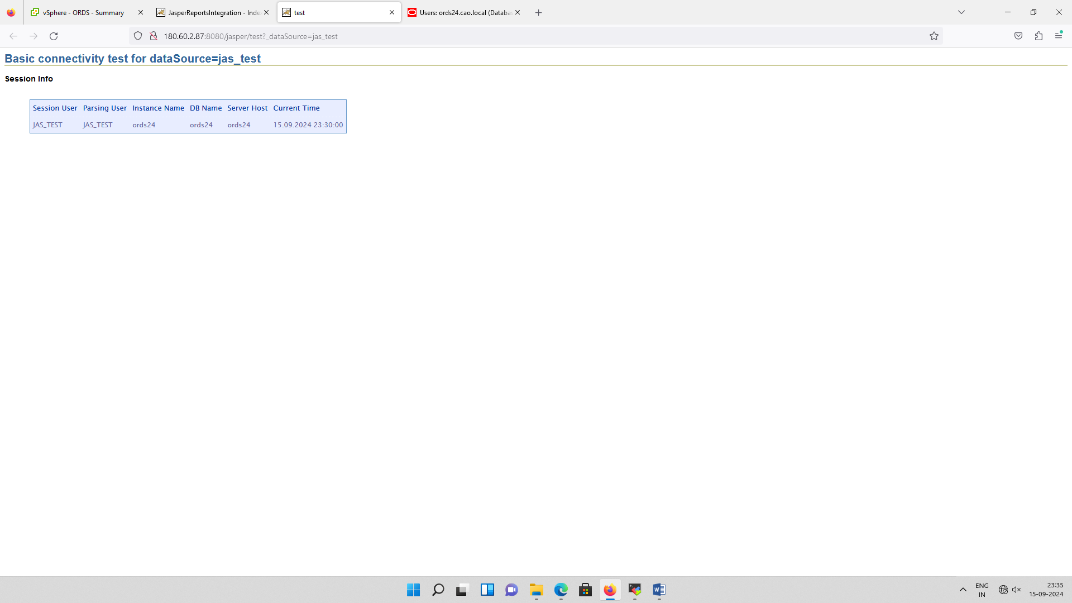Open the Save to Pocket icon
Screen dimensions: 1072x603
point(1018,36)
